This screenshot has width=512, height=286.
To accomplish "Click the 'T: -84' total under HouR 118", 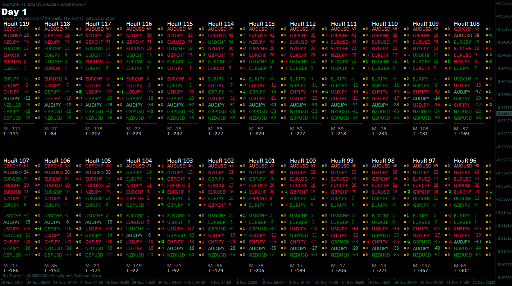I will click(x=51, y=134).
